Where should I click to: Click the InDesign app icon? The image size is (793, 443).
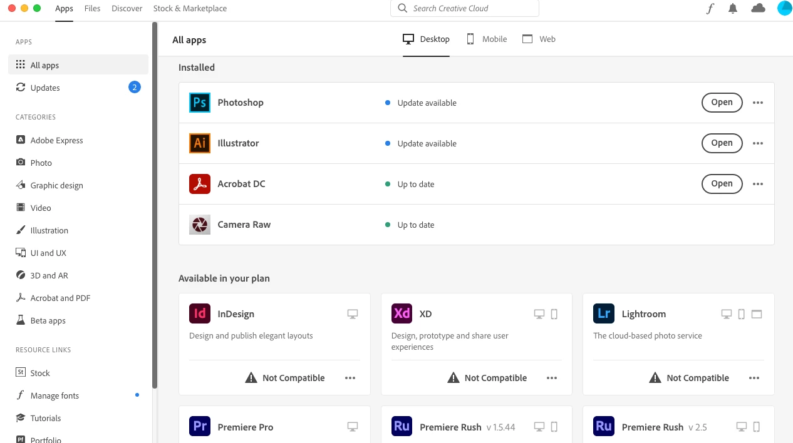point(200,313)
